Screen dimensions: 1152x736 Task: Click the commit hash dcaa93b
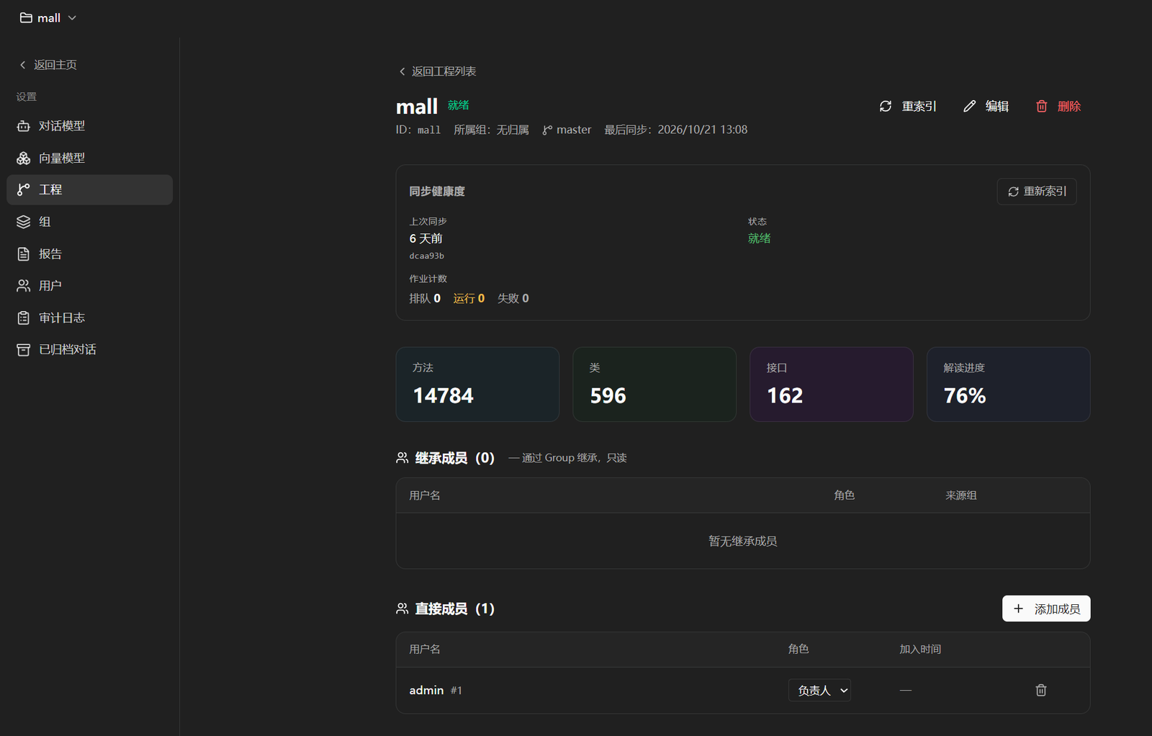[427, 256]
